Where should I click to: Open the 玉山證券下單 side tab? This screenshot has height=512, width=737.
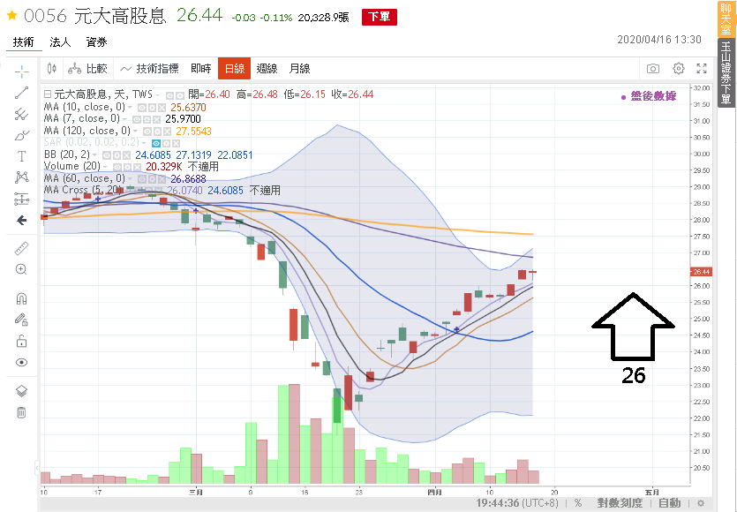726,73
